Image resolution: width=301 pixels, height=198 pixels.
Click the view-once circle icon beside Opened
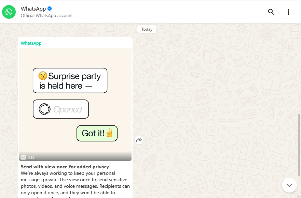[x=45, y=109]
